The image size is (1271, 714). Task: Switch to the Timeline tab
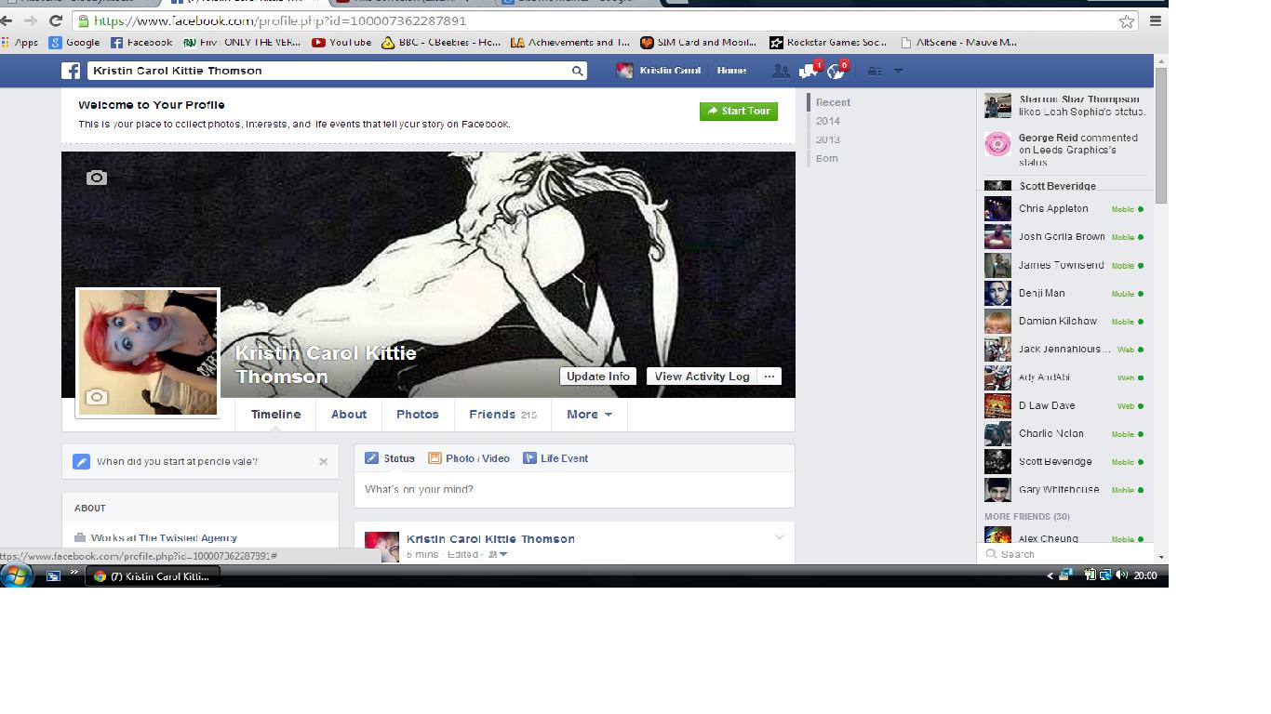click(275, 415)
